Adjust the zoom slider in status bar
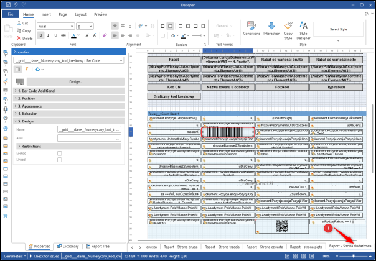Viewport: 376px width, 261px height. [x=354, y=256]
